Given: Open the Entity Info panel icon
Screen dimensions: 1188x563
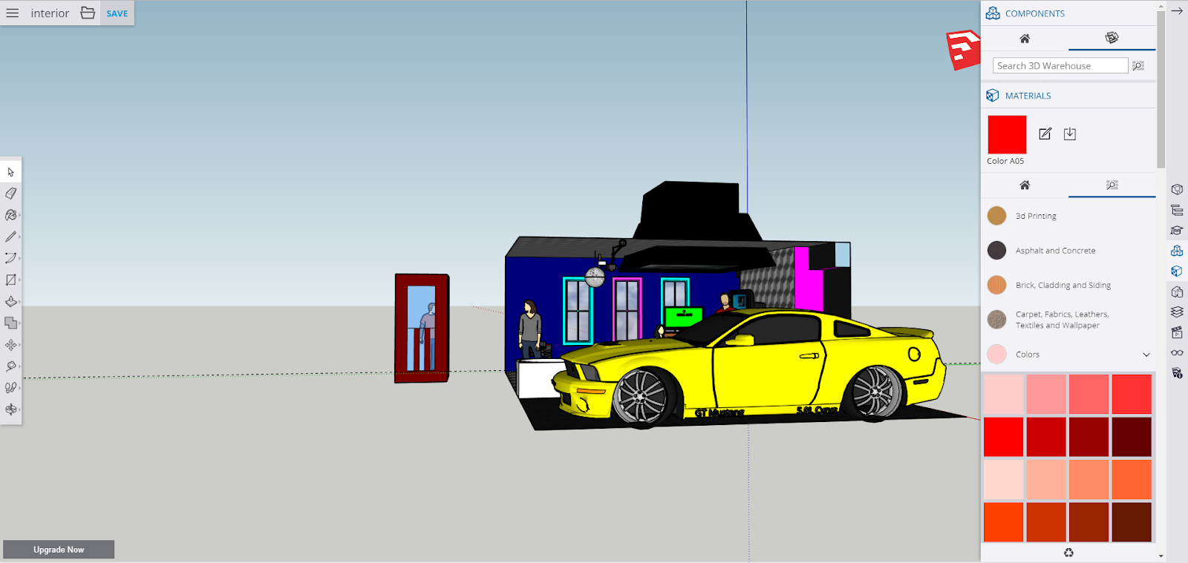Looking at the screenshot, I should pos(1177,190).
